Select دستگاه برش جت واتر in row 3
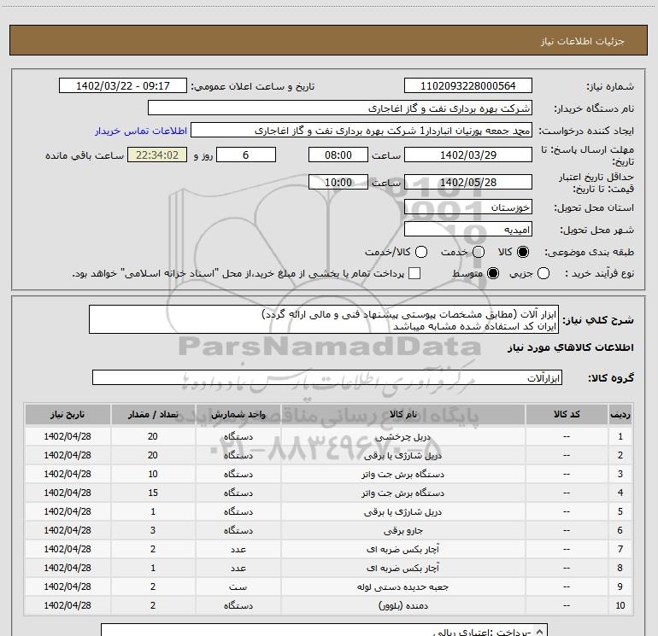This screenshot has width=658, height=636. pos(402,475)
